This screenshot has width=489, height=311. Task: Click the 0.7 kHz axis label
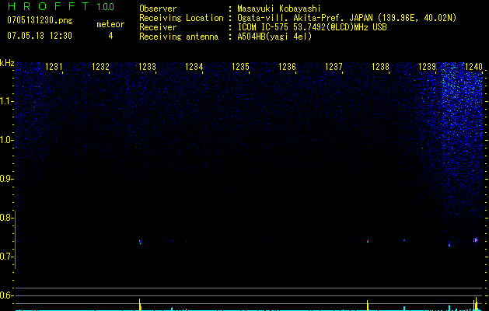(x=5, y=257)
